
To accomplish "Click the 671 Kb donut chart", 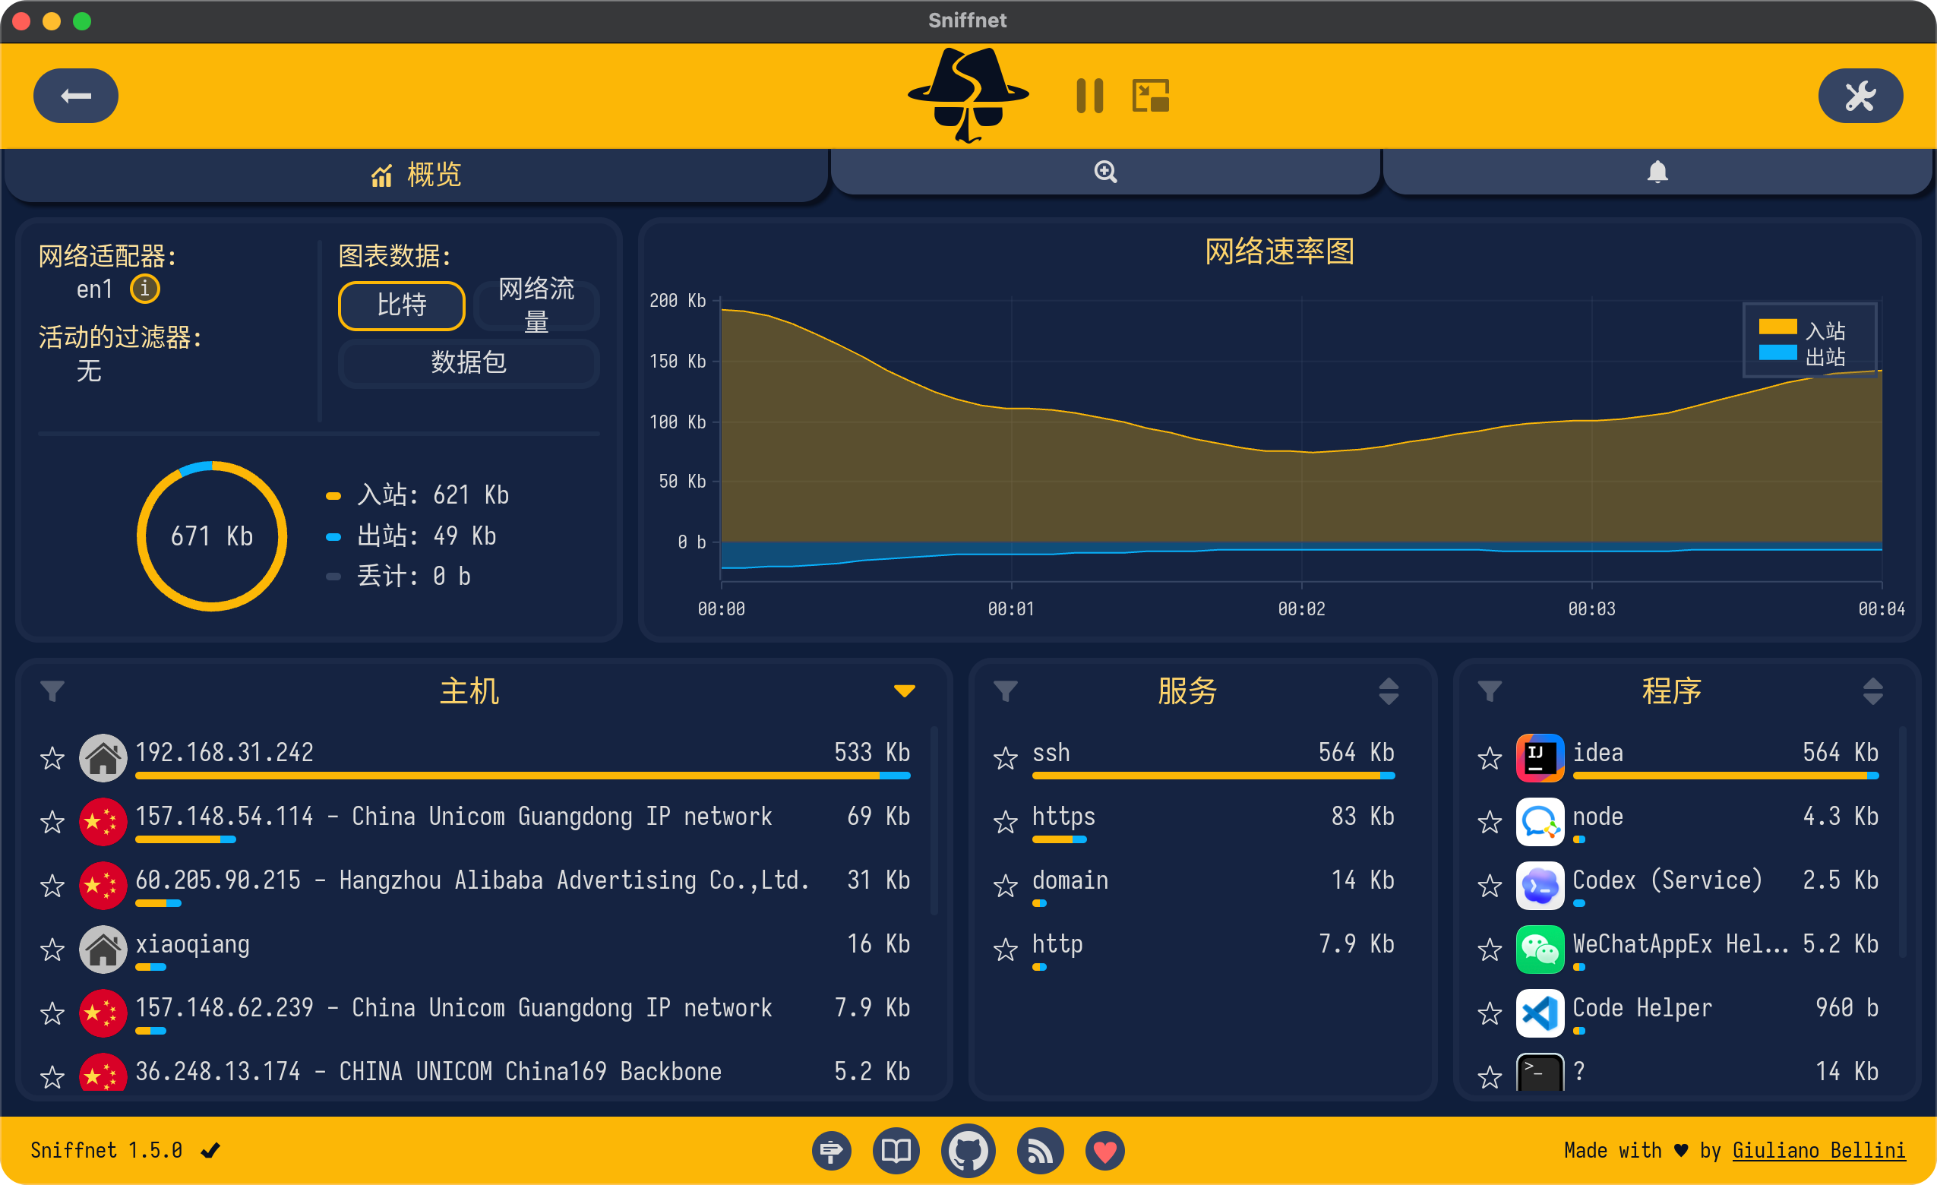I will 211,536.
